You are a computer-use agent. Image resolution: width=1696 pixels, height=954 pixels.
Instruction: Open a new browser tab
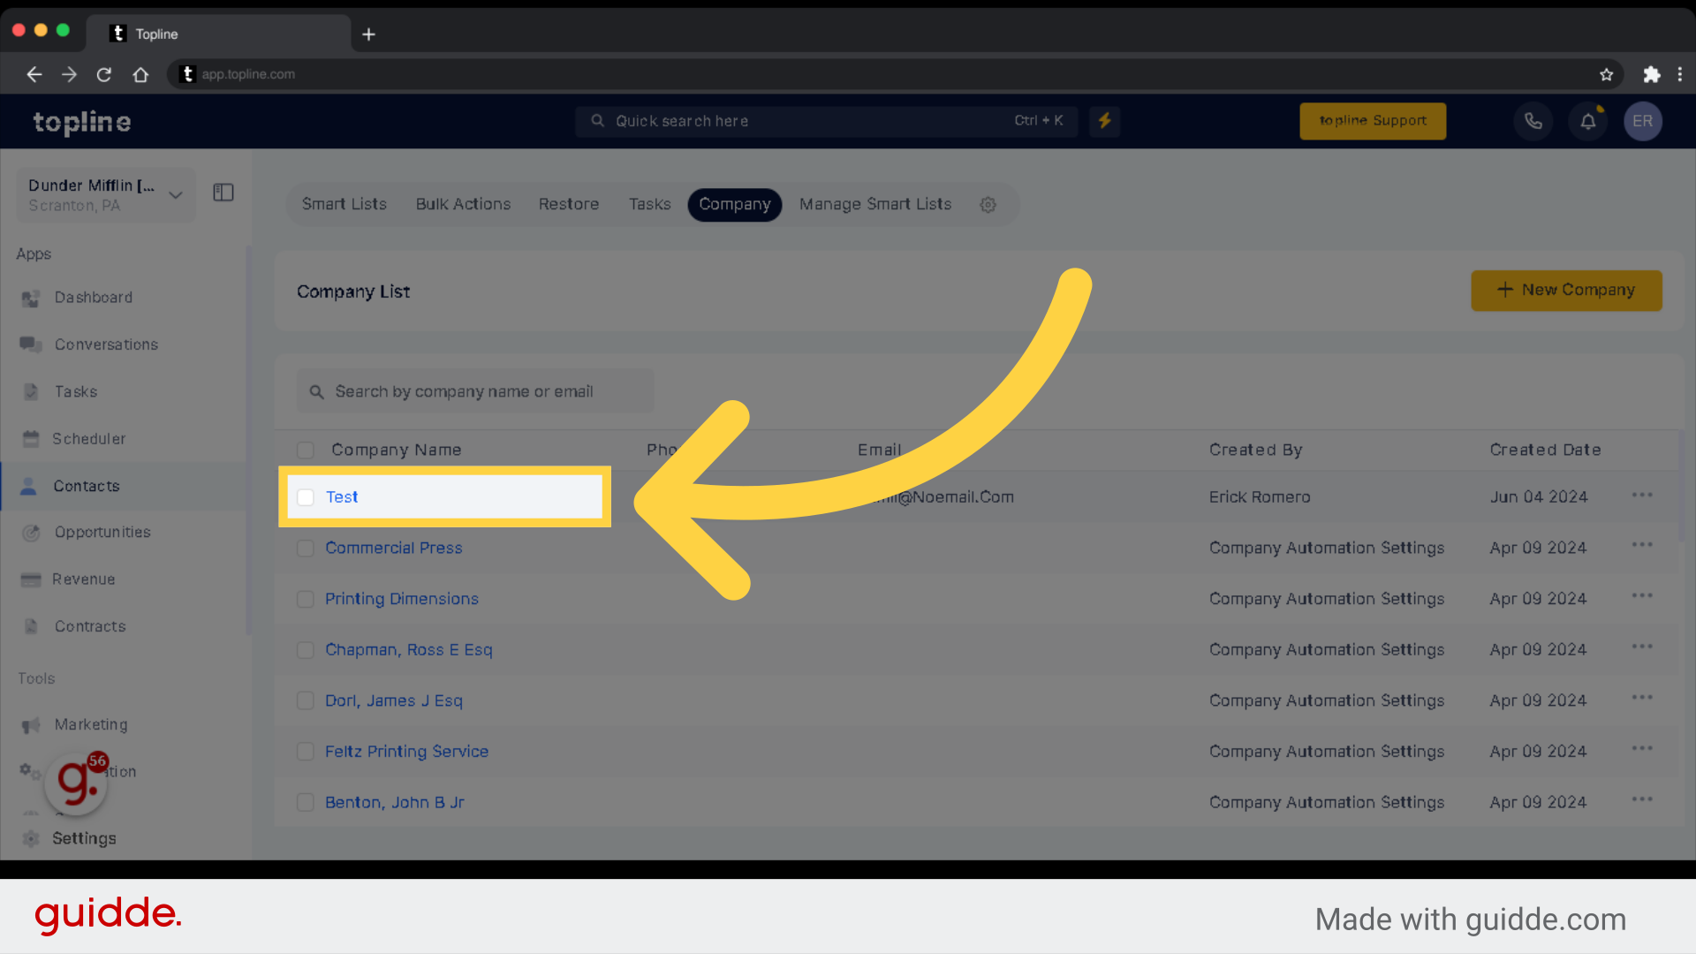[369, 34]
